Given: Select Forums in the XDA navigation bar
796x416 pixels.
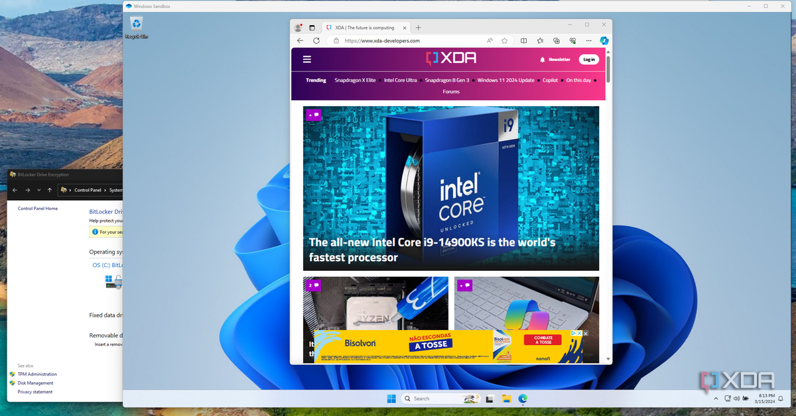Looking at the screenshot, I should pyautogui.click(x=450, y=91).
